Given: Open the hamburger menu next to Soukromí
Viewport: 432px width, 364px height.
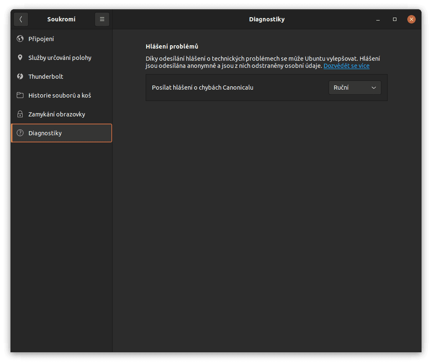Looking at the screenshot, I should point(102,19).
